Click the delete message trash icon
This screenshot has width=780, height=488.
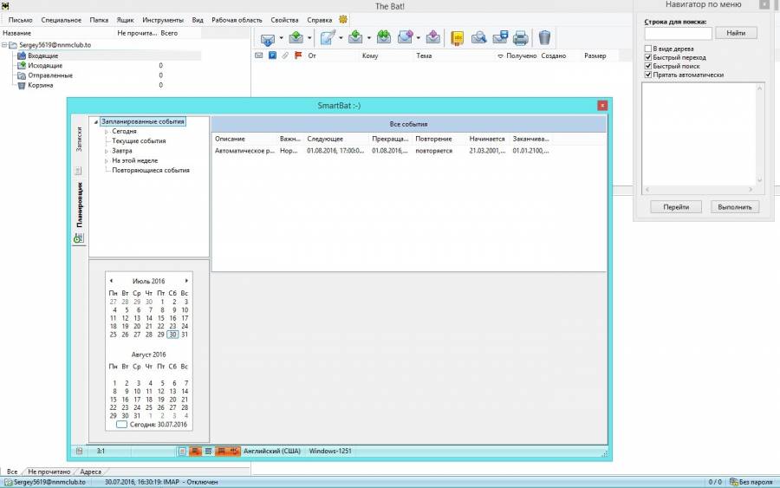coord(544,38)
